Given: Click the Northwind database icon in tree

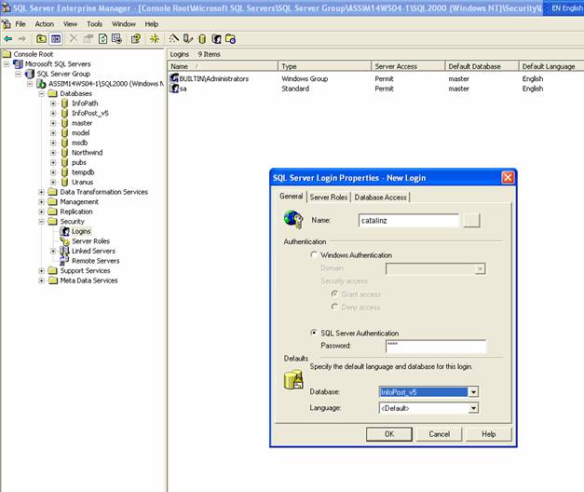Looking at the screenshot, I should click(64, 152).
